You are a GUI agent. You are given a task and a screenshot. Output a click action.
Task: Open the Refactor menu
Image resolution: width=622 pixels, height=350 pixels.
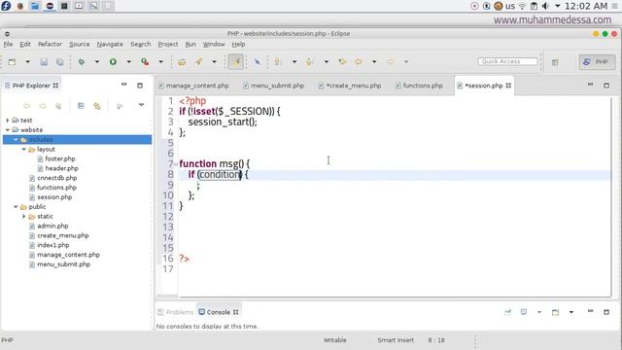pos(50,44)
